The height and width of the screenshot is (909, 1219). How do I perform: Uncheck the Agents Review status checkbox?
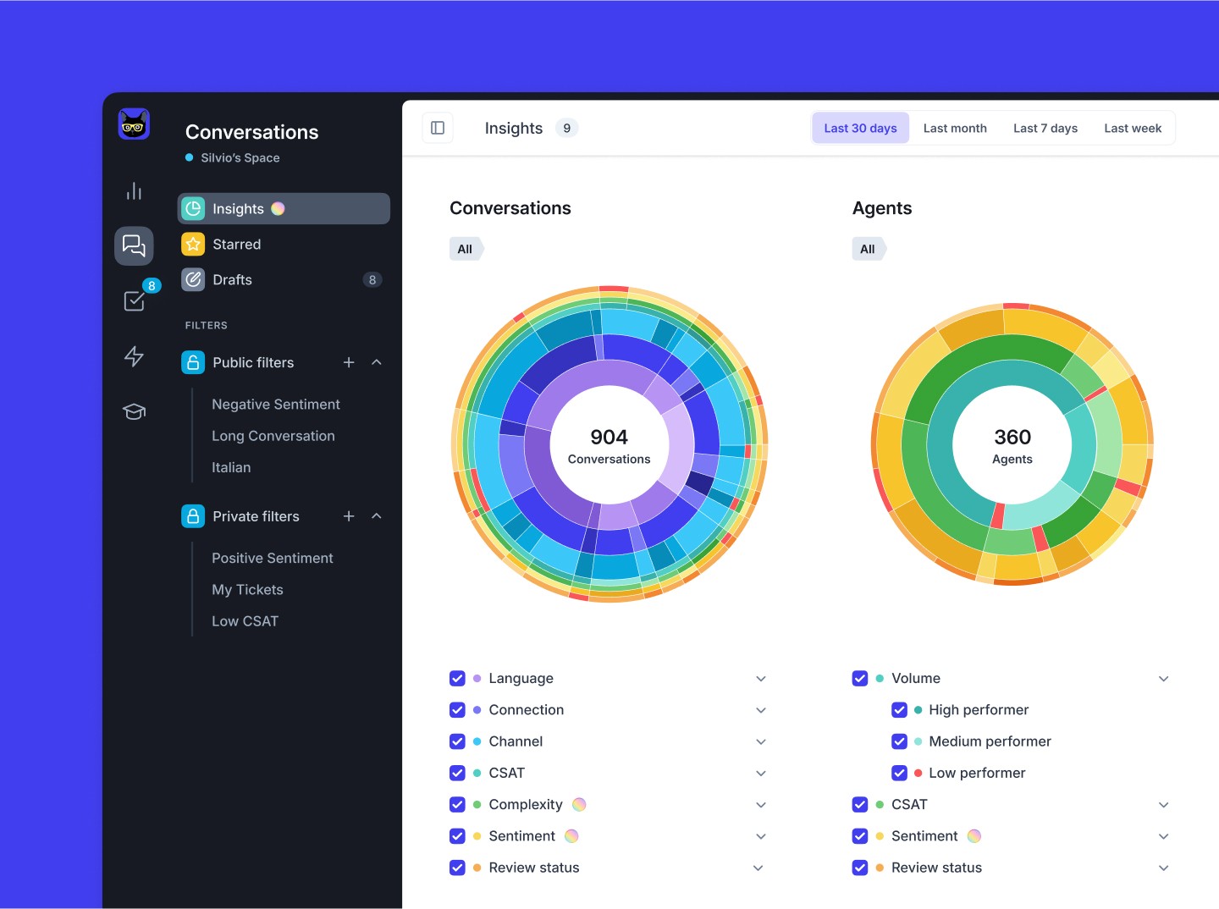[x=860, y=868]
